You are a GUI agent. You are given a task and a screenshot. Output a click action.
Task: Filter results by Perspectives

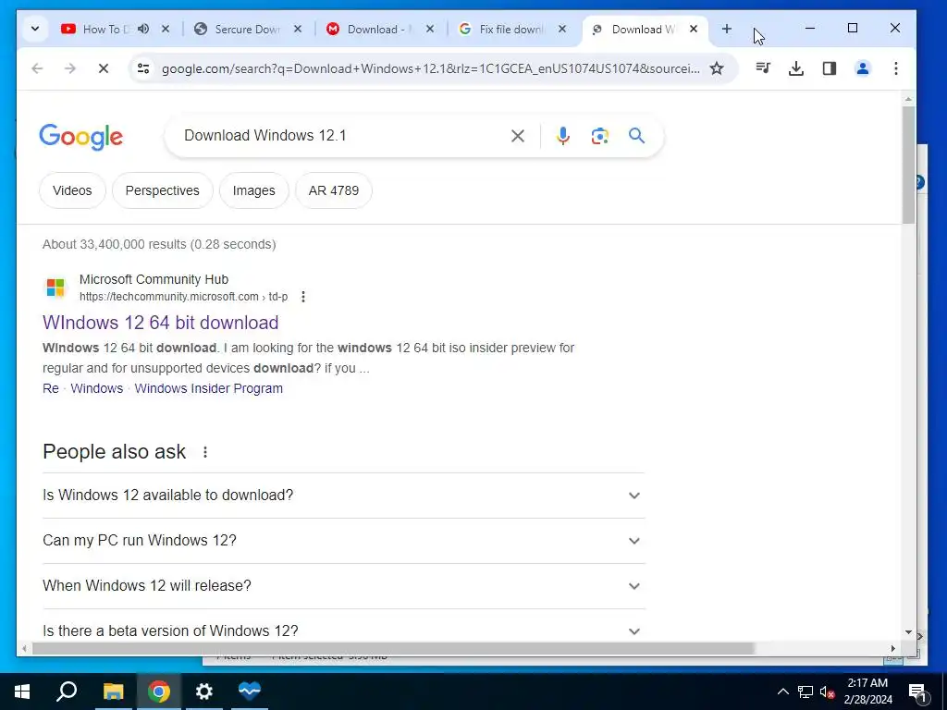(x=163, y=190)
